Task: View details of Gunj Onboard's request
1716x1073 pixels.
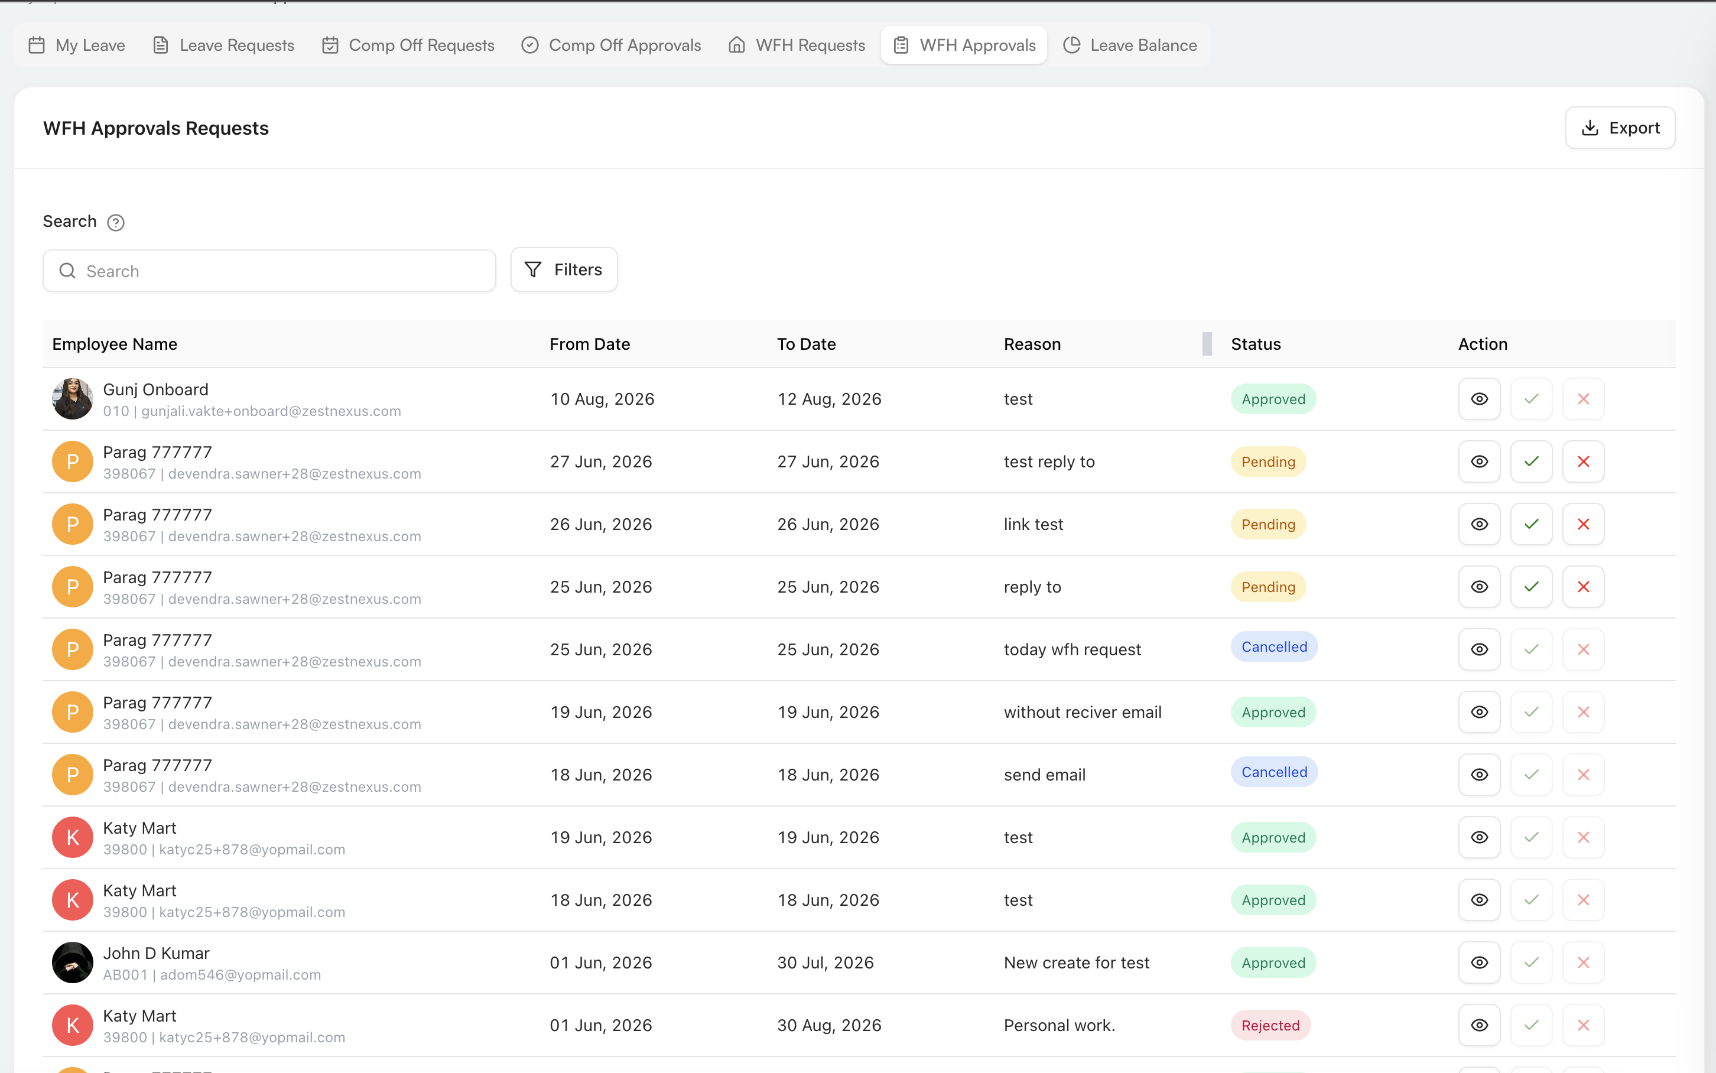Action: [1479, 399]
